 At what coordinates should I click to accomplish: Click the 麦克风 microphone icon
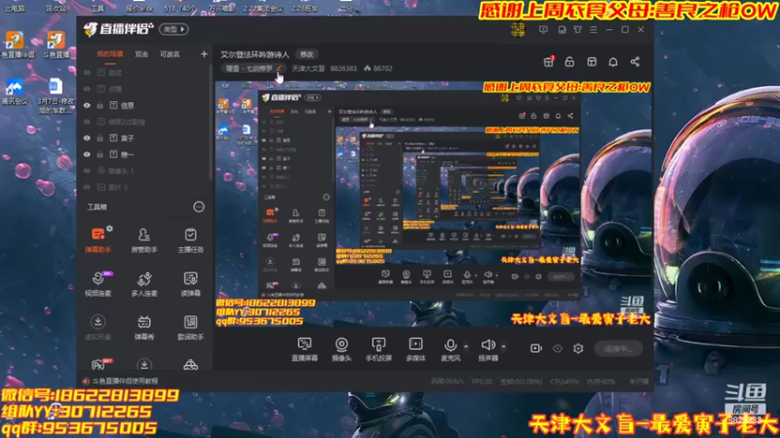(x=450, y=346)
